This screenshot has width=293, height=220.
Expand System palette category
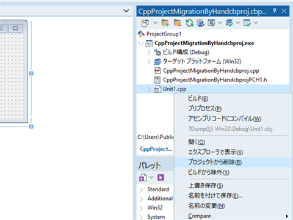[x=141, y=217]
